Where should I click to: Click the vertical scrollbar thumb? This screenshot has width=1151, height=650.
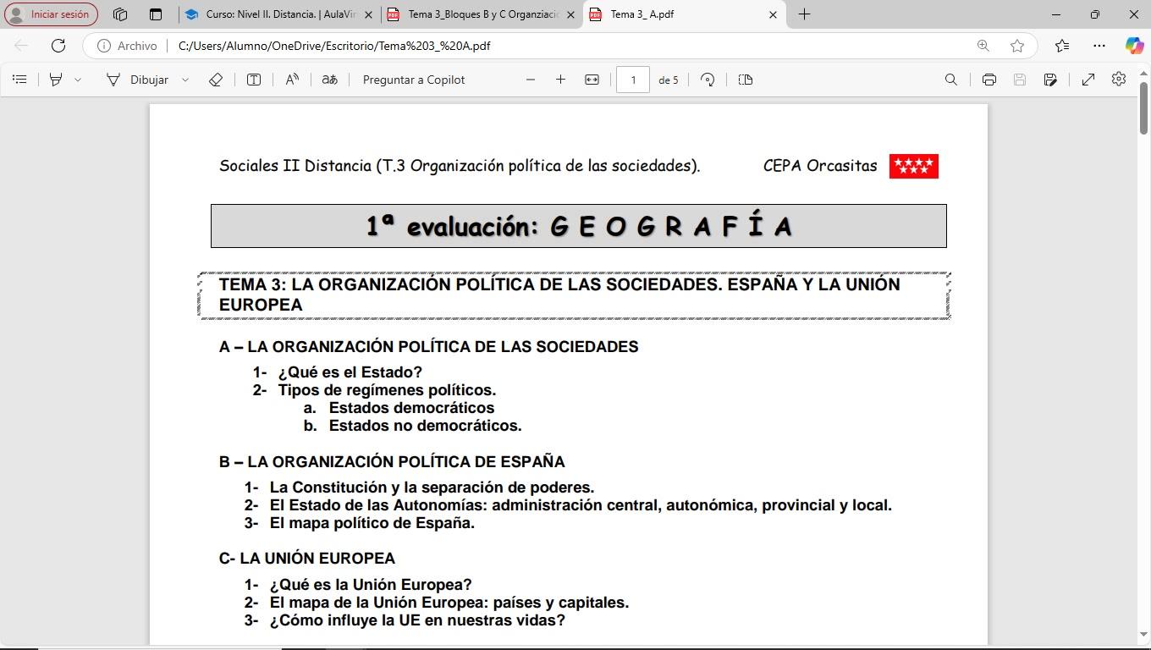(1143, 108)
